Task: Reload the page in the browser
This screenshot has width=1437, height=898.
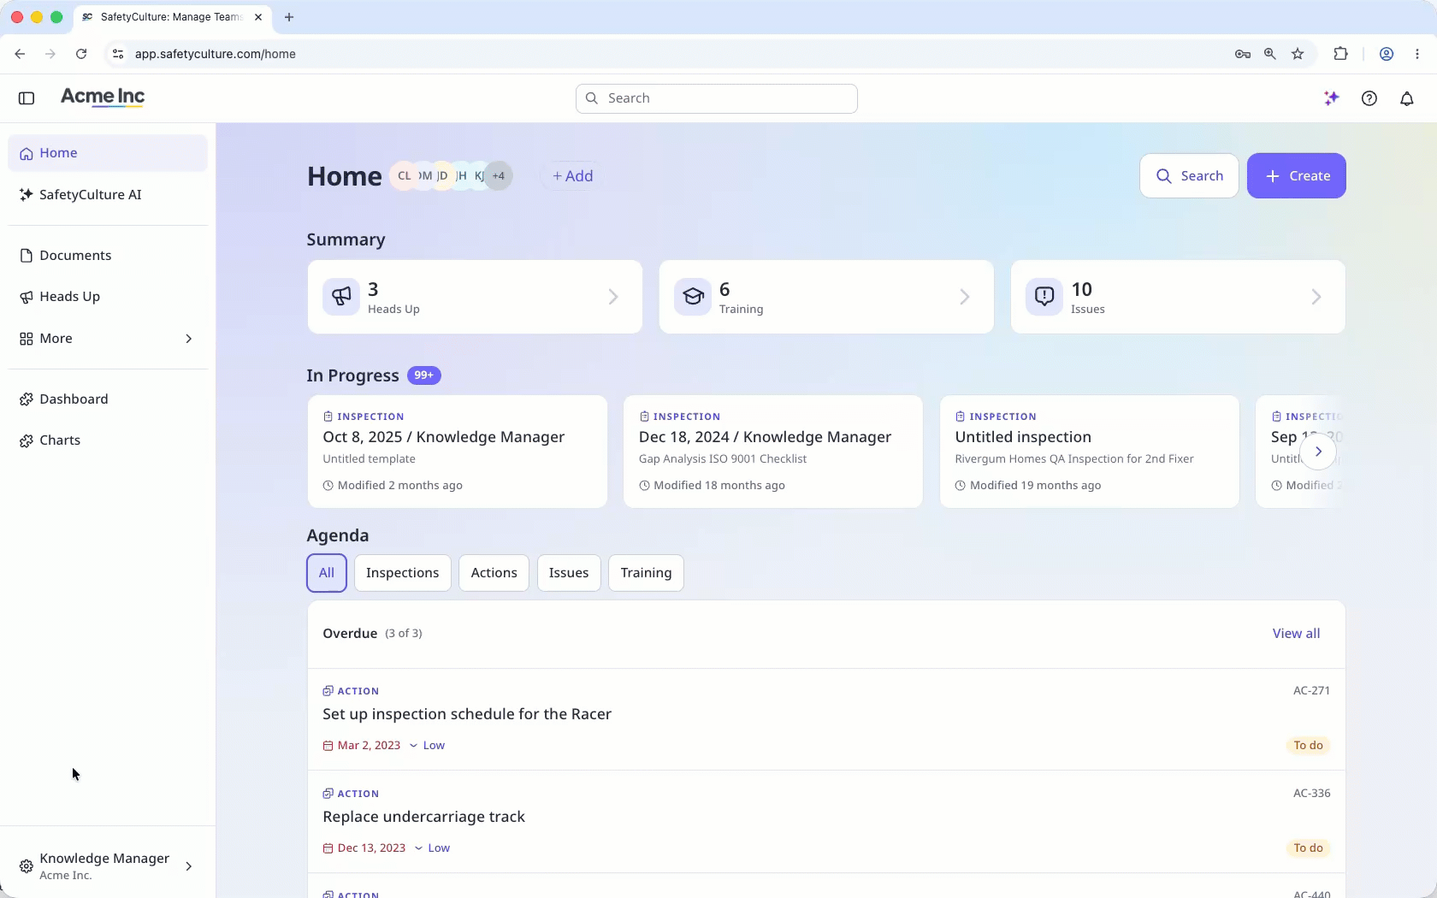Action: (x=81, y=54)
